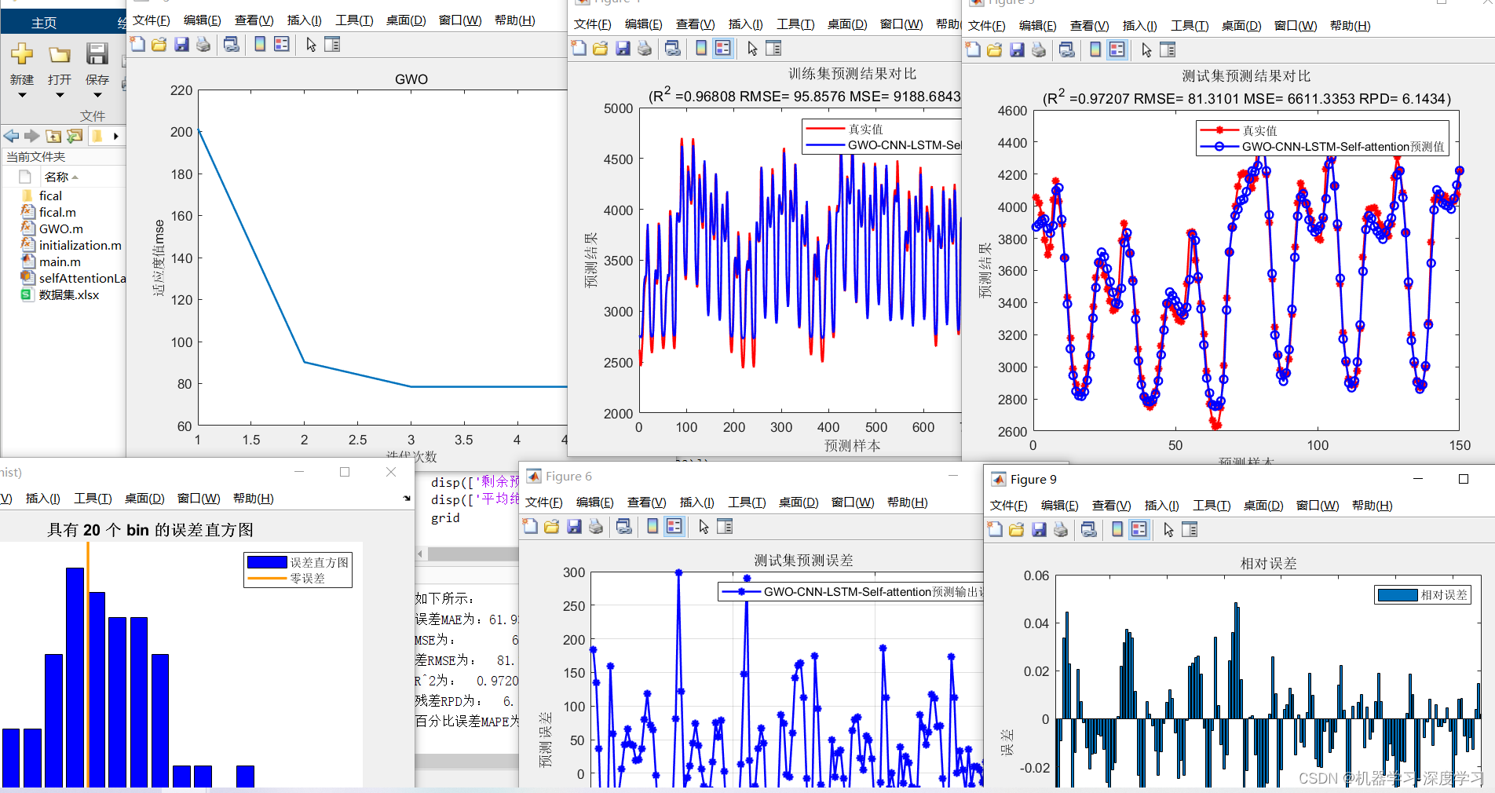Click the Figure 6 title bar
This screenshot has height=793, width=1495.
750,476
